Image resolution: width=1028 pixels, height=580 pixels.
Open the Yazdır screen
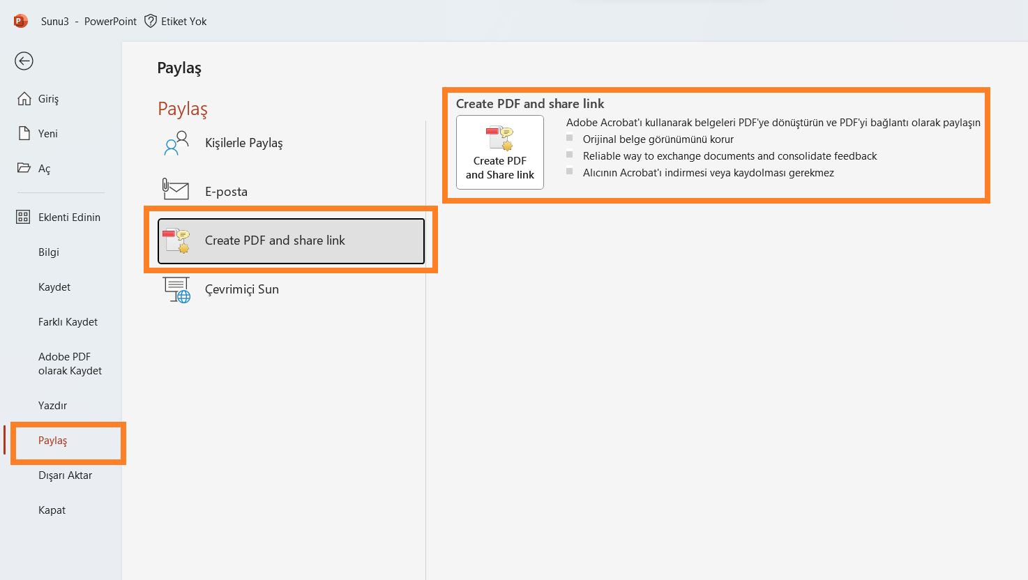(52, 405)
